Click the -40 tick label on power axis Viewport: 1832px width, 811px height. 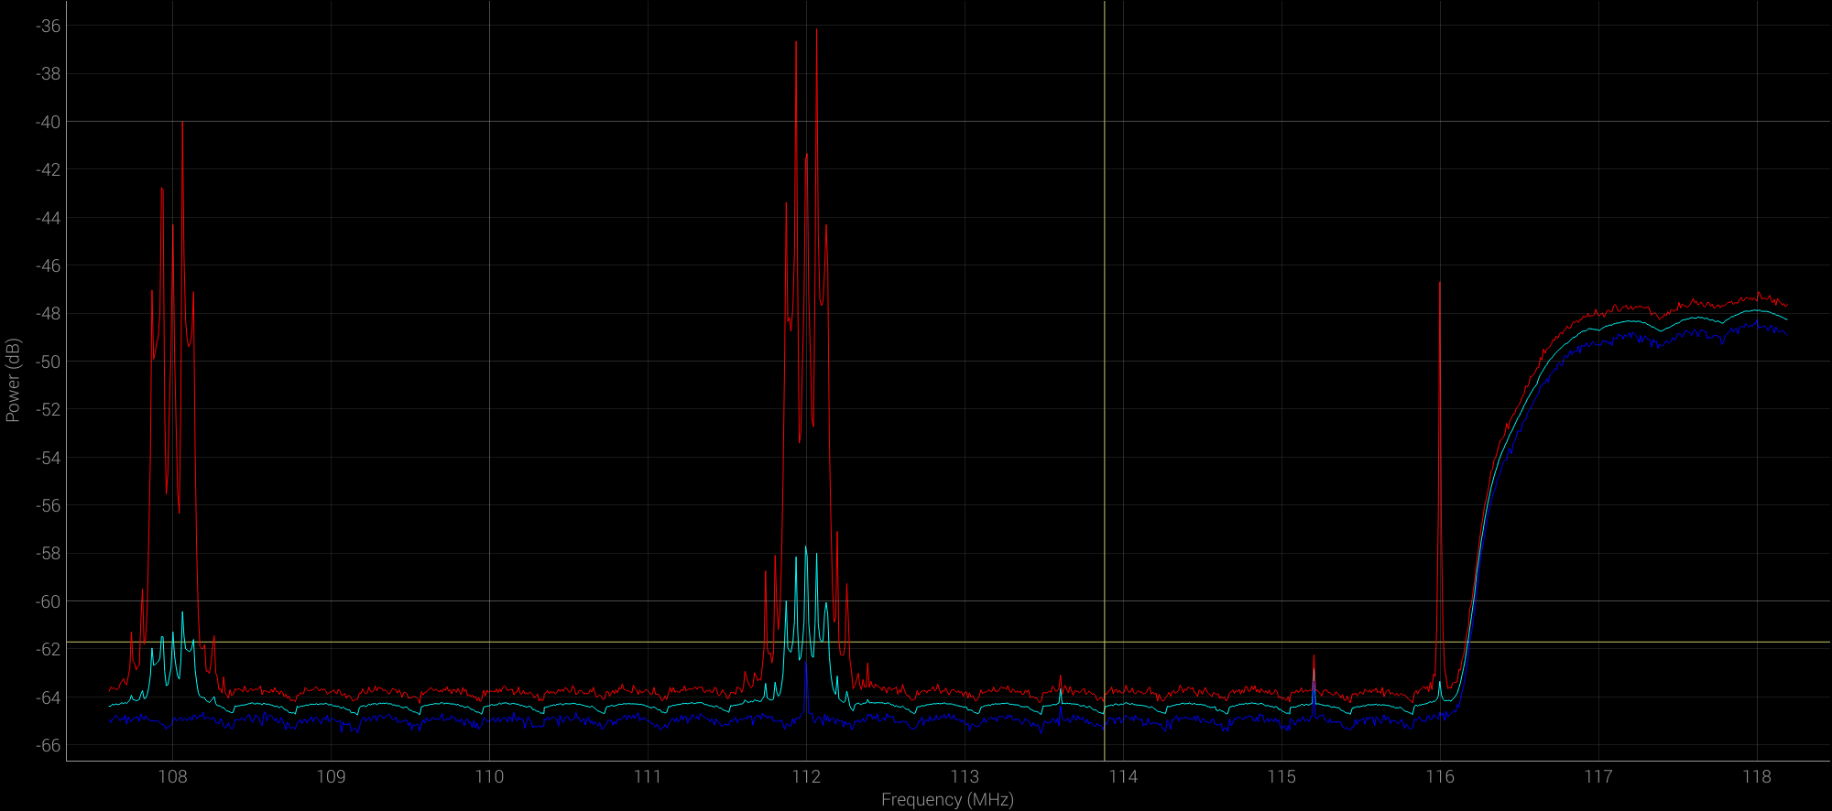tap(48, 122)
